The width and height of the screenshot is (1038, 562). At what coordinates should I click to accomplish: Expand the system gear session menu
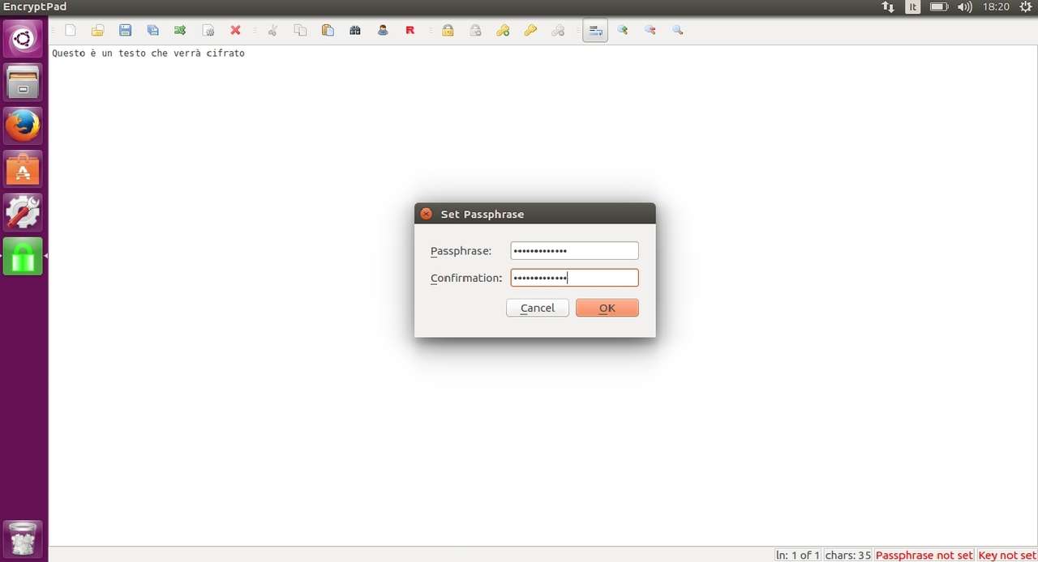point(1025,7)
